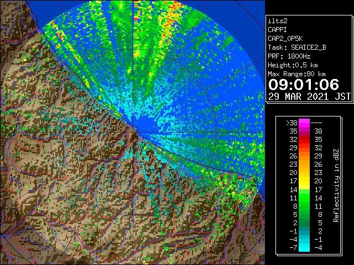Click the 09:01:06 timestamp
Screen dimensions: 354x265
point(304,84)
